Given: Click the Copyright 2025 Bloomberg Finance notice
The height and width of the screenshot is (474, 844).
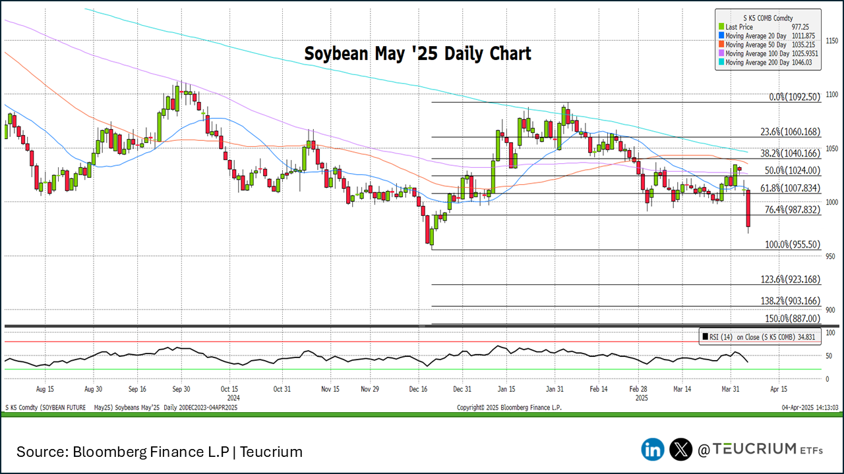Looking at the screenshot, I should click(x=510, y=408).
